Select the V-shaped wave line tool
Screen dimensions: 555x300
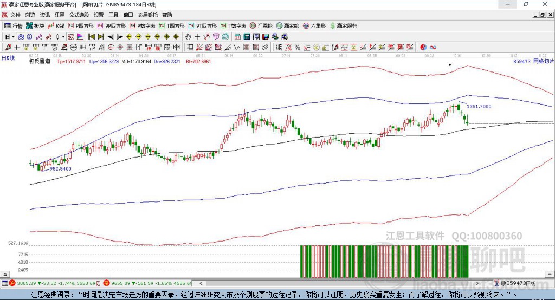pos(237,48)
